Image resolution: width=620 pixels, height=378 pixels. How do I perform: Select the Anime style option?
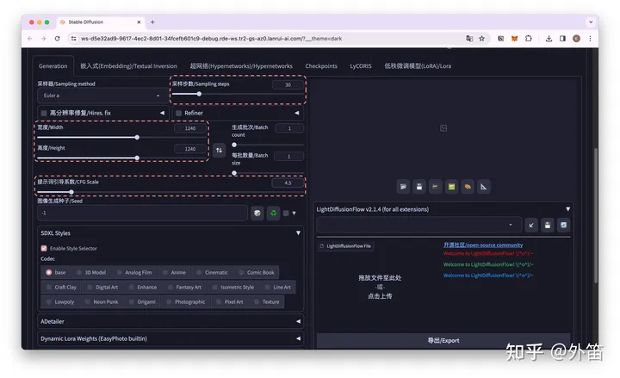174,272
